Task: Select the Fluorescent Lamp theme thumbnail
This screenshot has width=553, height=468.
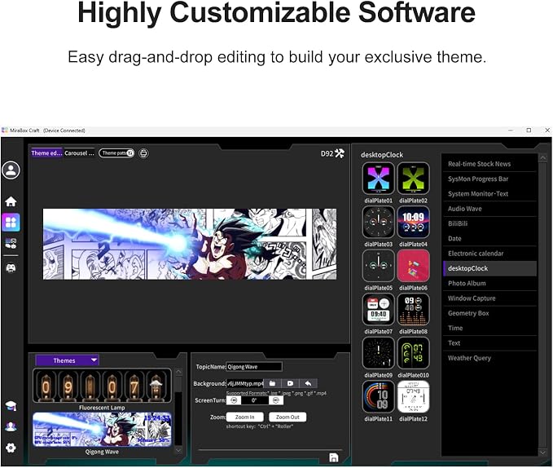Action: 102,386
